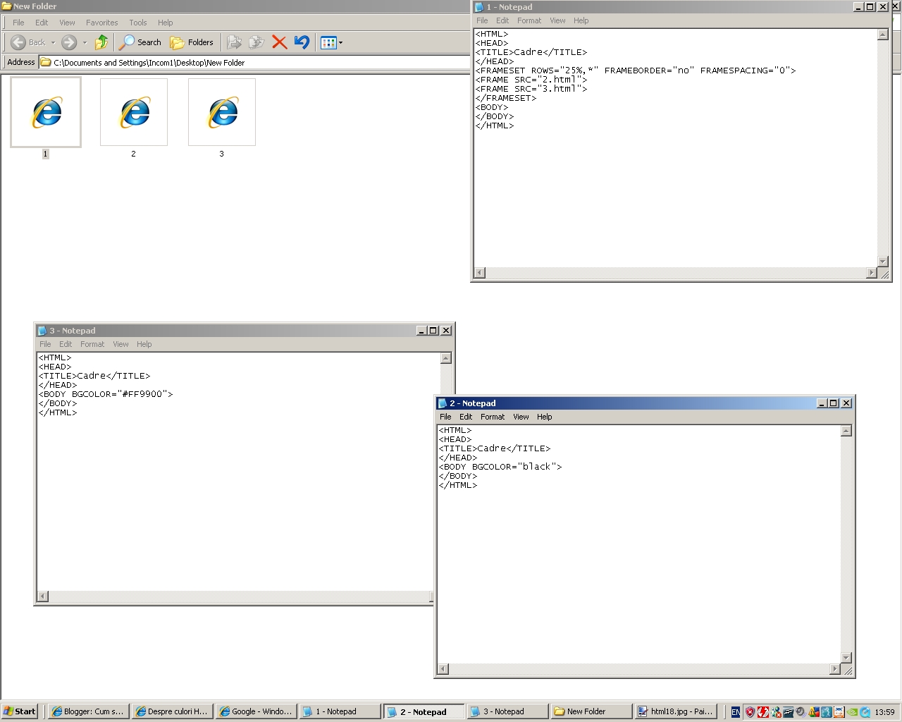Open File menu in 2 - Notepad
The width and height of the screenshot is (902, 722).
point(445,417)
